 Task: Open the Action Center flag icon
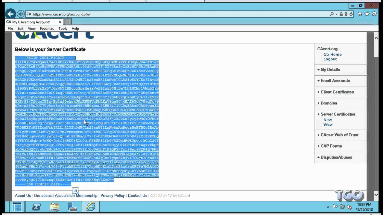(x=335, y=207)
